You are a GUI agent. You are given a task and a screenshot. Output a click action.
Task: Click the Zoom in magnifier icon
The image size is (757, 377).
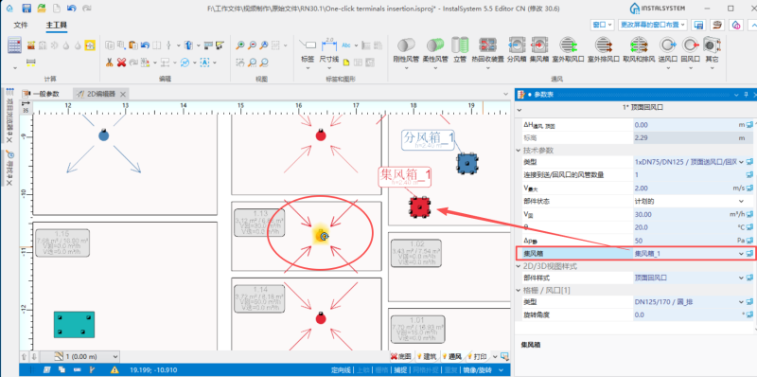240,45
